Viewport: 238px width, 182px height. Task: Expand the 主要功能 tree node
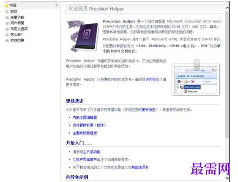pos(7,17)
